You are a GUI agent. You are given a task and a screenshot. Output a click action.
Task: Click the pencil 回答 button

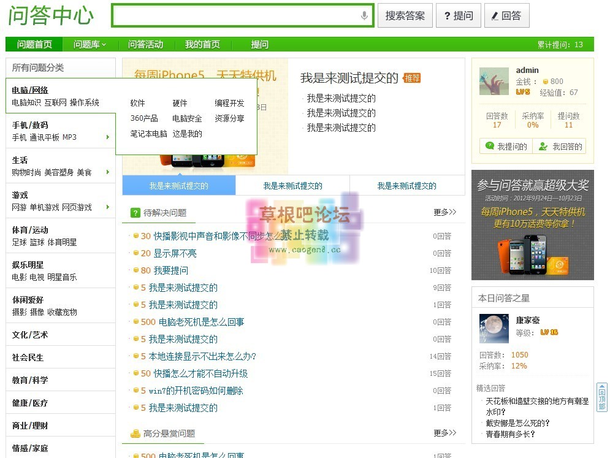(506, 16)
